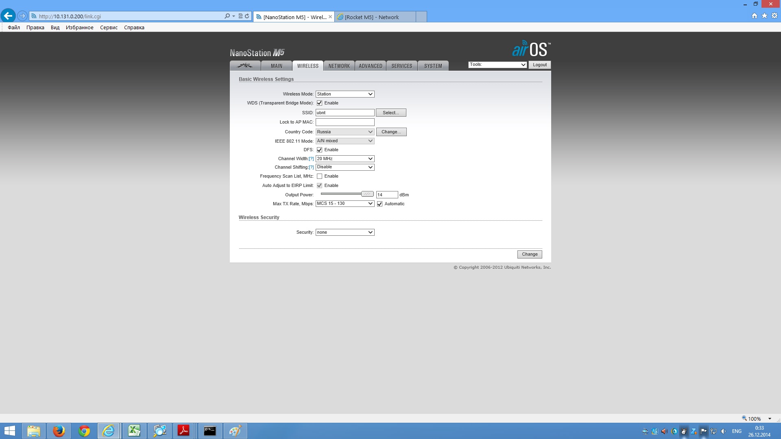Open browser zoom level dropdown arrow
This screenshot has width=781, height=439.
(x=770, y=419)
